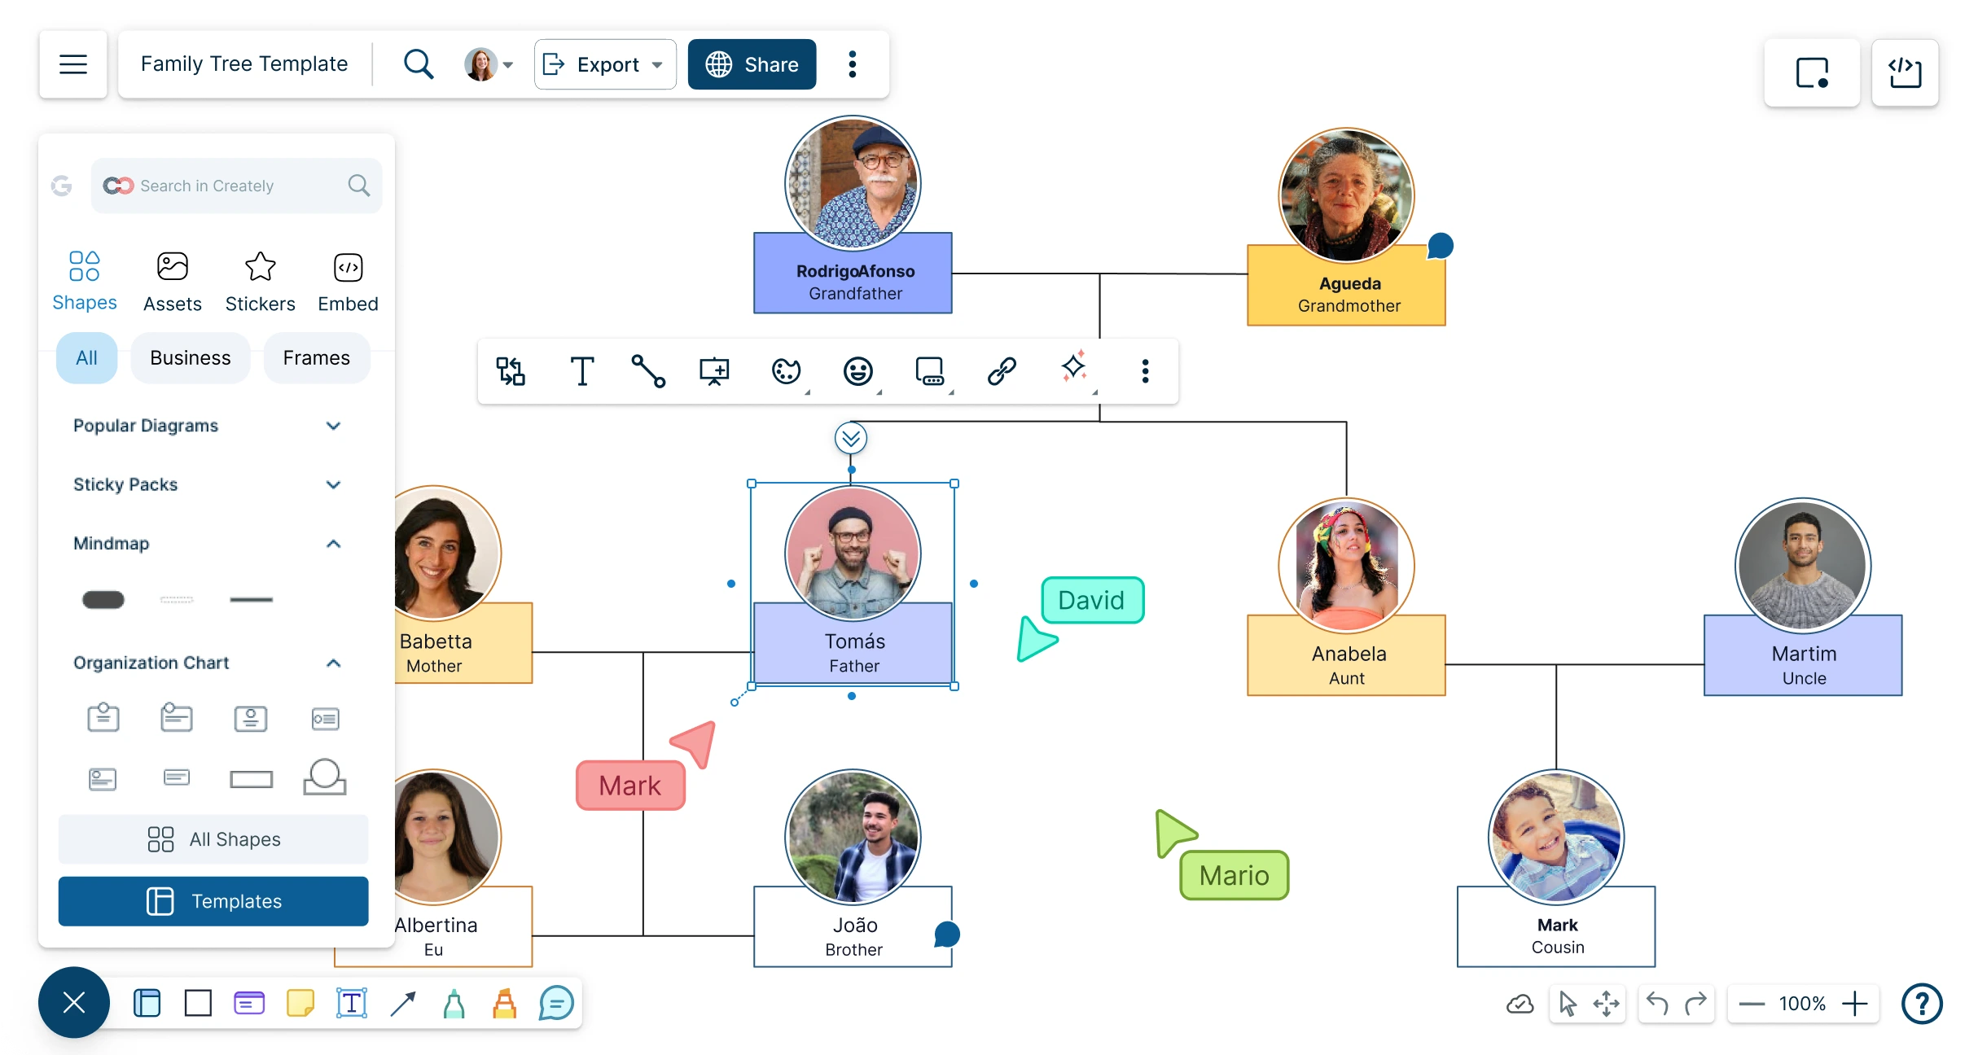
Task: Select the card tool in bottom toolbar
Action: (249, 1003)
